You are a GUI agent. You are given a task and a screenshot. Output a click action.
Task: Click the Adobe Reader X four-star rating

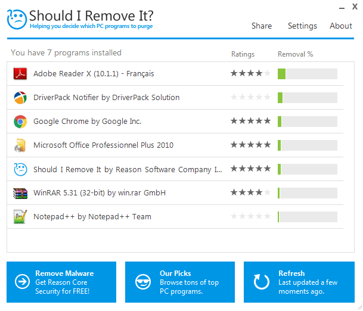click(x=250, y=73)
